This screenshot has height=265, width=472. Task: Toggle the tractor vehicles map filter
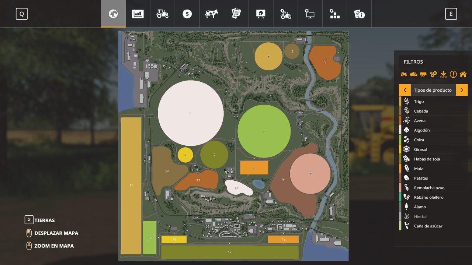[x=404, y=74]
